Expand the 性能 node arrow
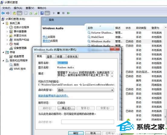 coord(7,44)
